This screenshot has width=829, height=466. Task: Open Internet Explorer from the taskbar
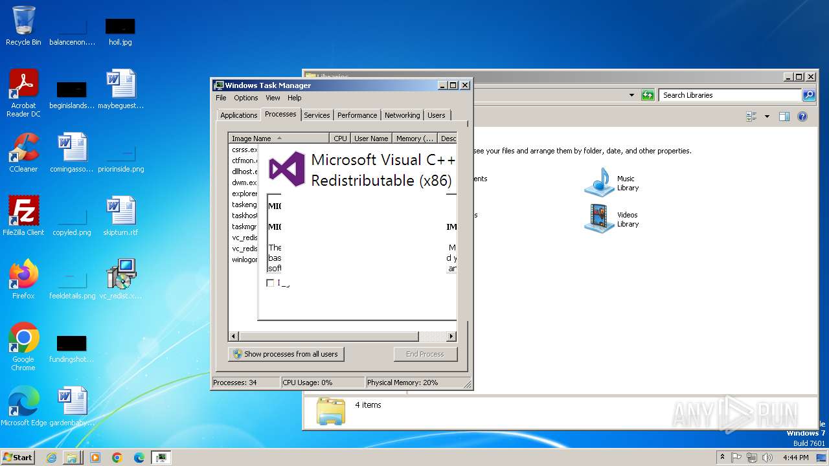(x=52, y=458)
